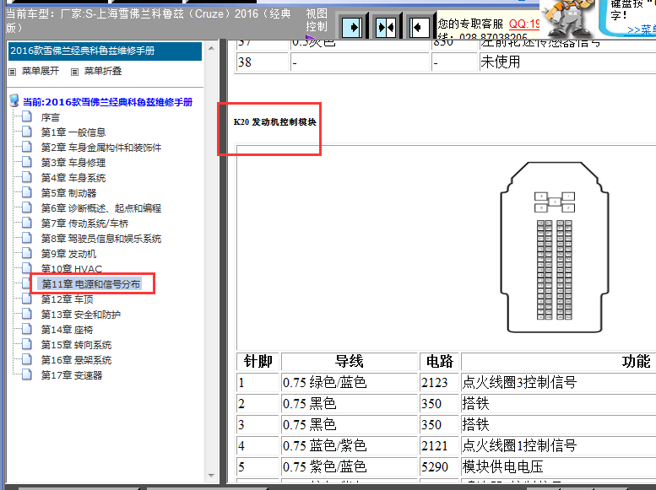
Task: Click the 菜单折叠 list icon
Action: click(74, 72)
